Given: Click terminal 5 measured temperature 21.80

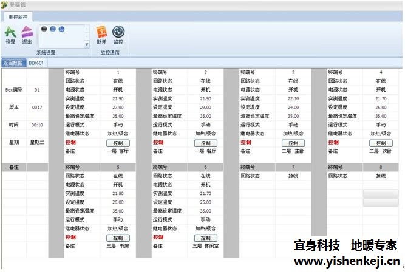Looking at the screenshot, I should (118, 193).
